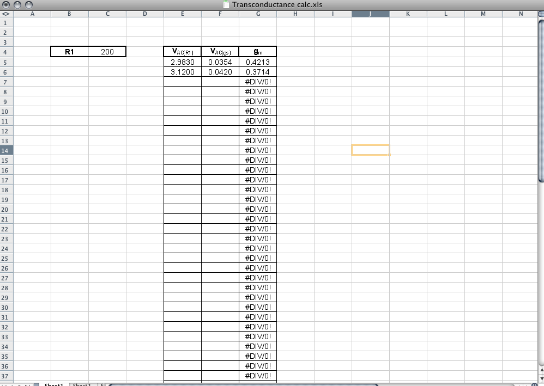Click empty input cell F7 under 0.0420
Image resolution: width=544 pixels, height=386 pixels.
pos(220,82)
